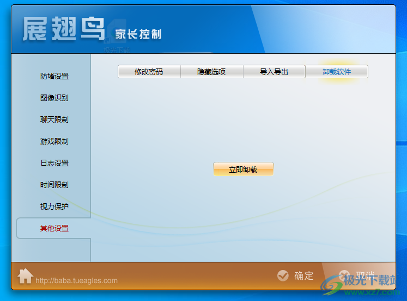The width and height of the screenshot is (407, 301).
Task: Click the 立即卸载 button
Action: [243, 170]
